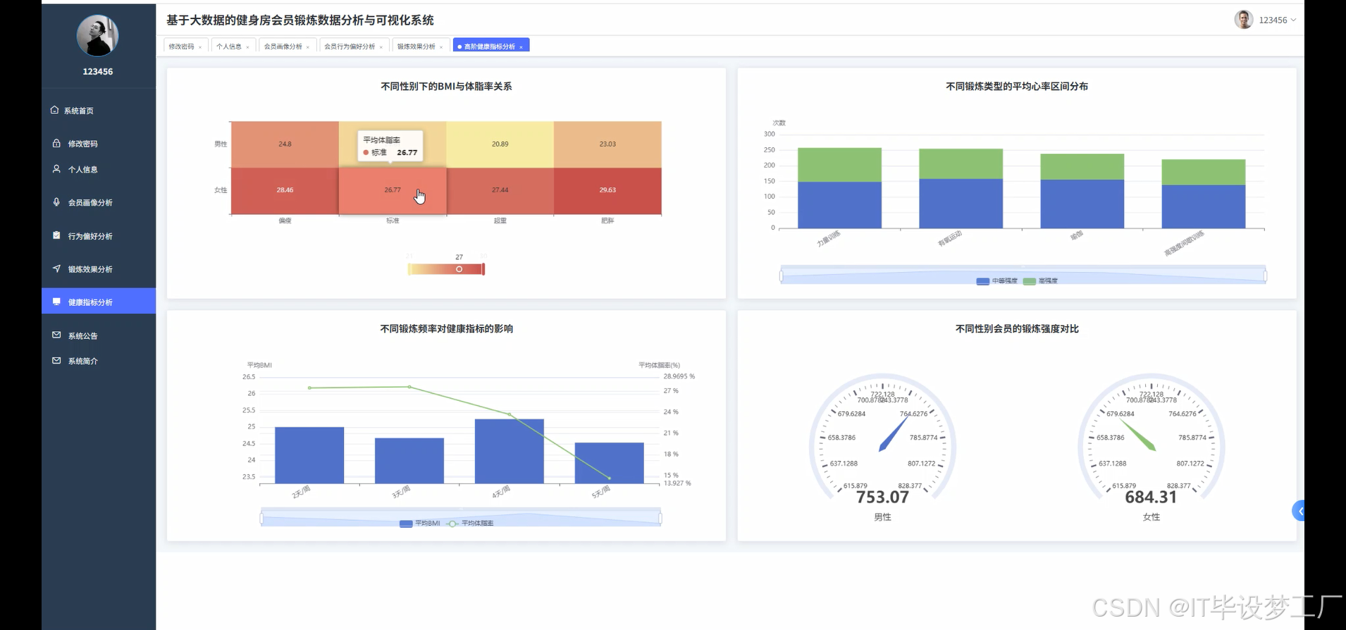Click the left zoom handle under the frequency chart
This screenshot has height=630, width=1346.
tap(261, 518)
